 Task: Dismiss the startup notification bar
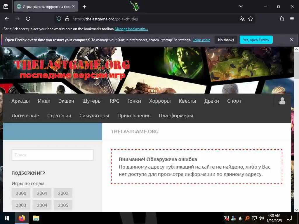tap(292, 40)
